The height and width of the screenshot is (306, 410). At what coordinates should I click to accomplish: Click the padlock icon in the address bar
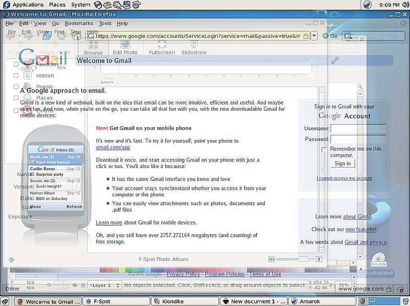(305, 36)
